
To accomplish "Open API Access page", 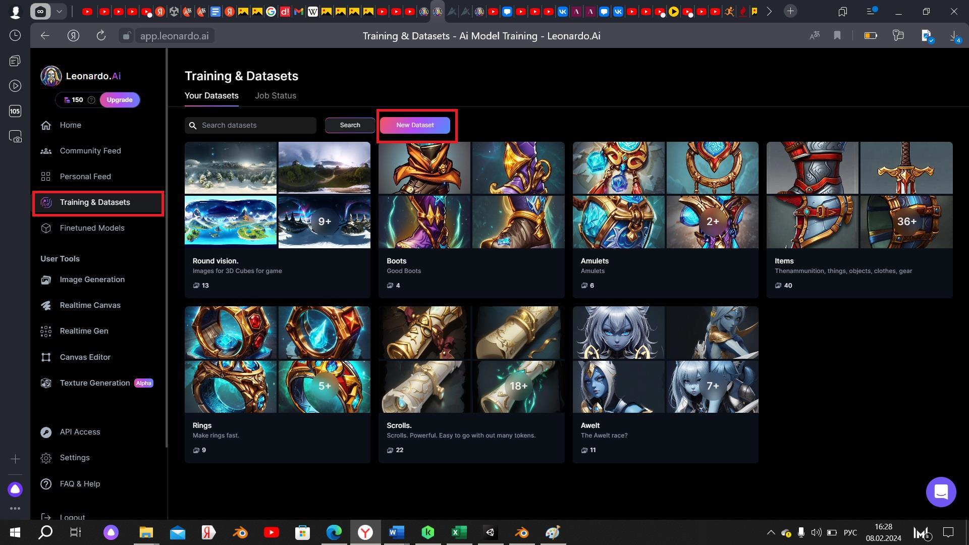I will click(x=80, y=432).
